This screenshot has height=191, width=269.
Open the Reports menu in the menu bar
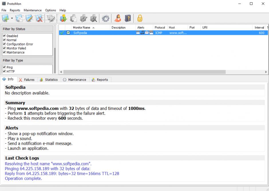pyautogui.click(x=15, y=10)
